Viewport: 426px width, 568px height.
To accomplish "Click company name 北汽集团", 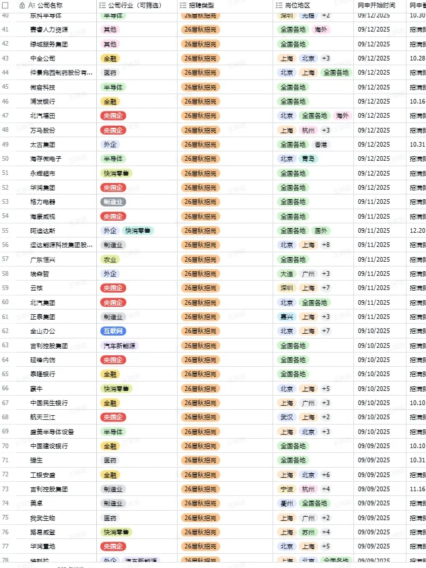I will 43,303.
